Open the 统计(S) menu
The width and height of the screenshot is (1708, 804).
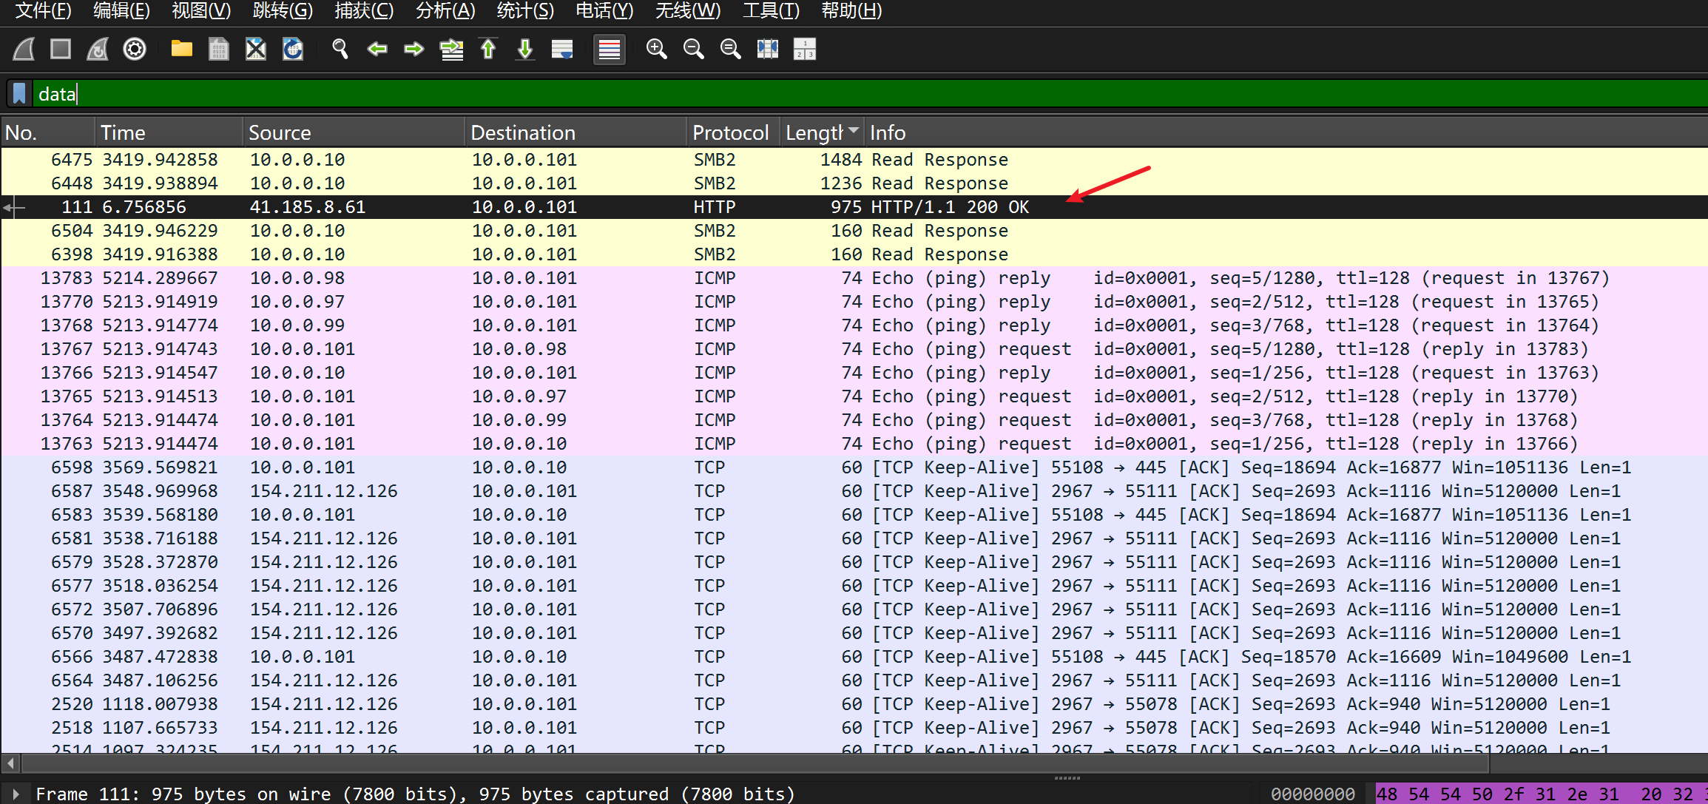pos(524,11)
